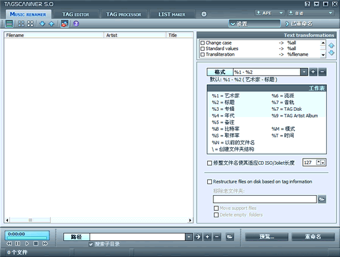Click the title bar down-arrow menu icon
Viewport: 340px width, 257px height.
tap(317, 4)
